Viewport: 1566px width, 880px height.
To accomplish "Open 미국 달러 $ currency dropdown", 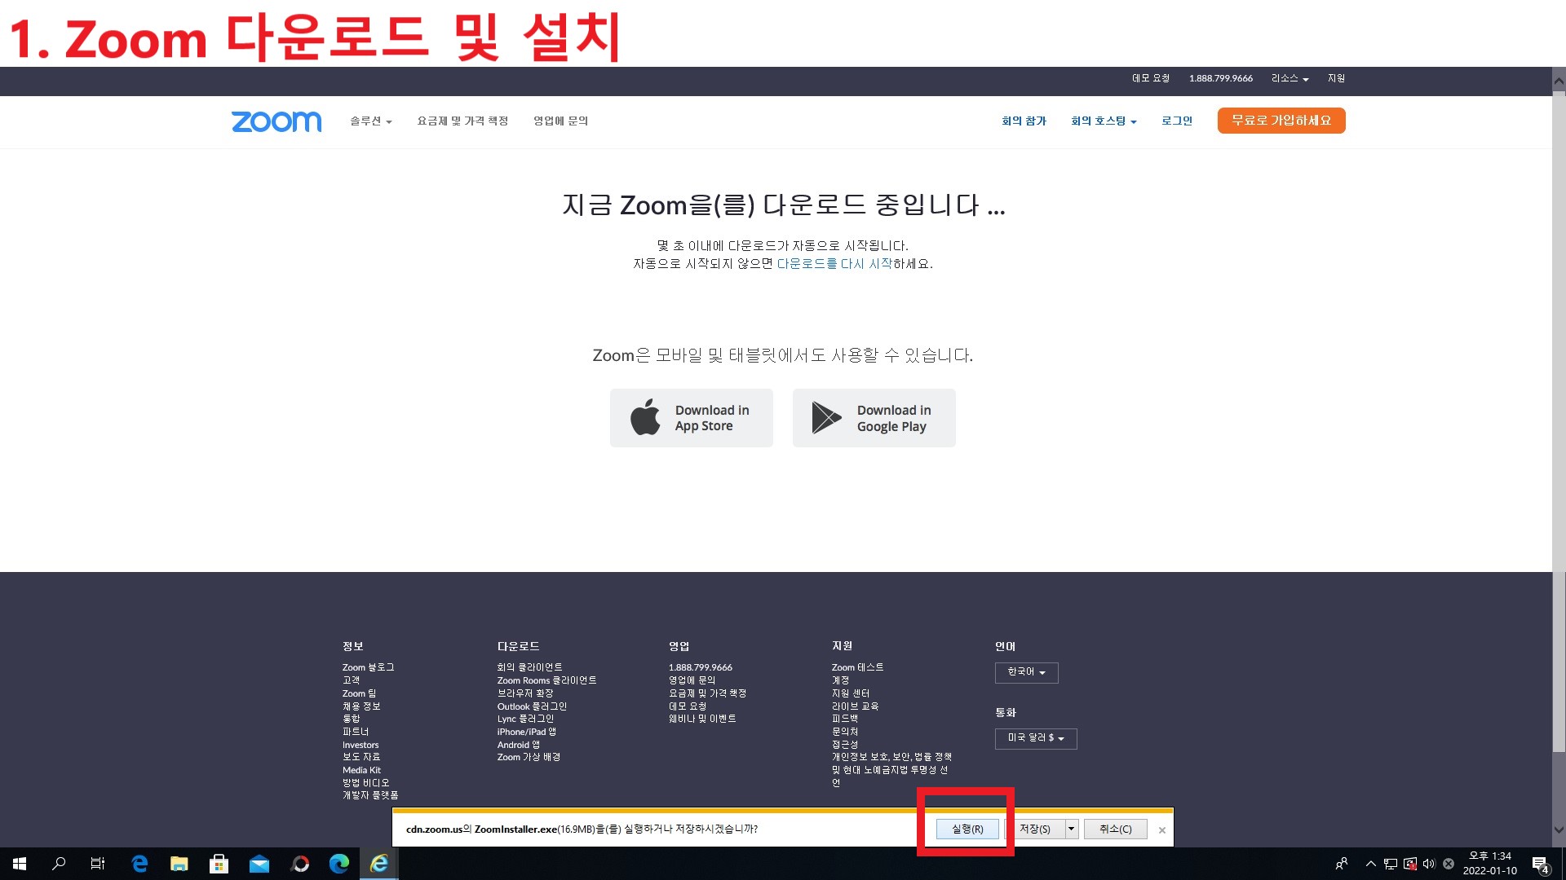I will [x=1036, y=738].
